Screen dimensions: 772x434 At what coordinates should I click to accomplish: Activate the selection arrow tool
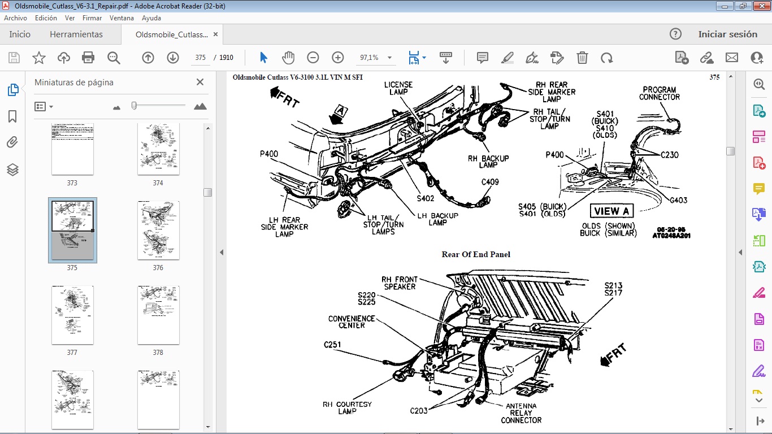coord(263,58)
